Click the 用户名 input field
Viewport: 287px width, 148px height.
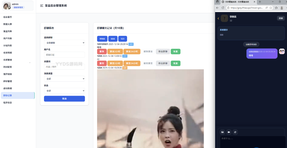[64, 55]
